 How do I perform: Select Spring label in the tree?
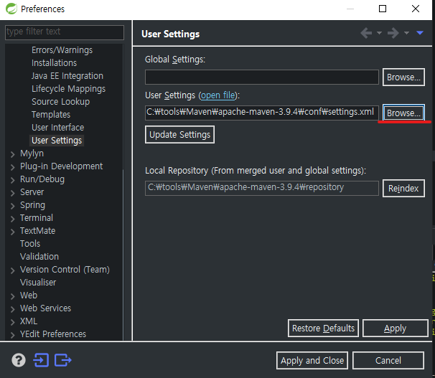pyautogui.click(x=32, y=205)
